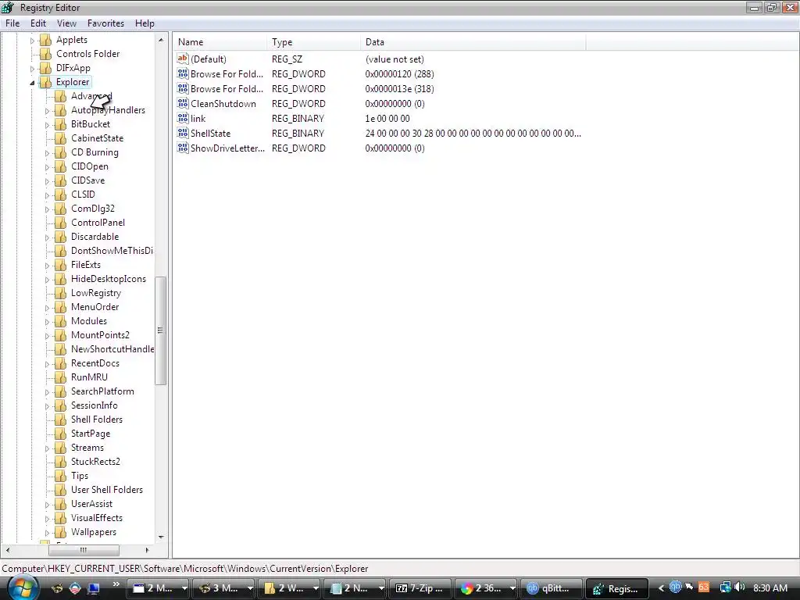
Task: Open the 7-Zip taskbar button
Action: point(421,588)
